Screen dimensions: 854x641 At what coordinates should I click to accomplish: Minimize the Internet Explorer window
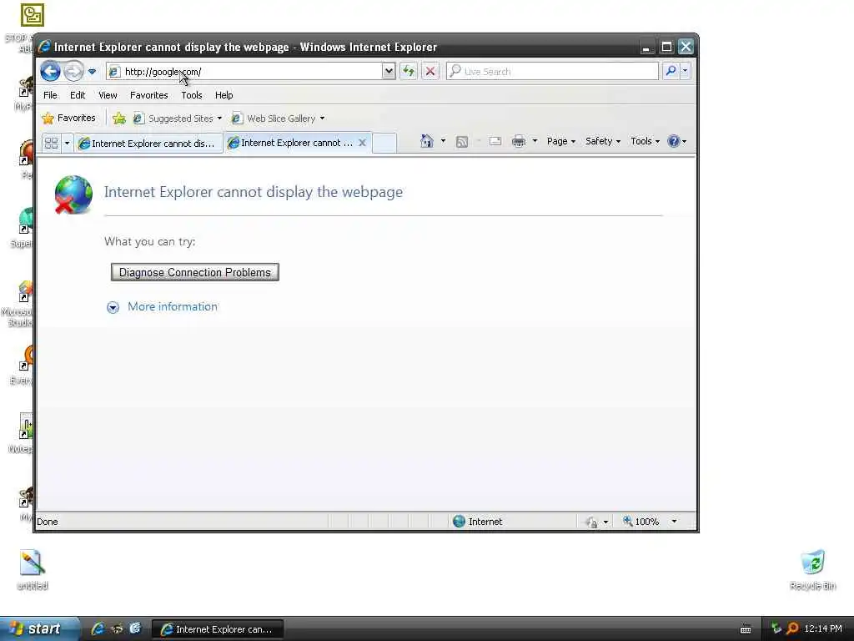click(646, 48)
